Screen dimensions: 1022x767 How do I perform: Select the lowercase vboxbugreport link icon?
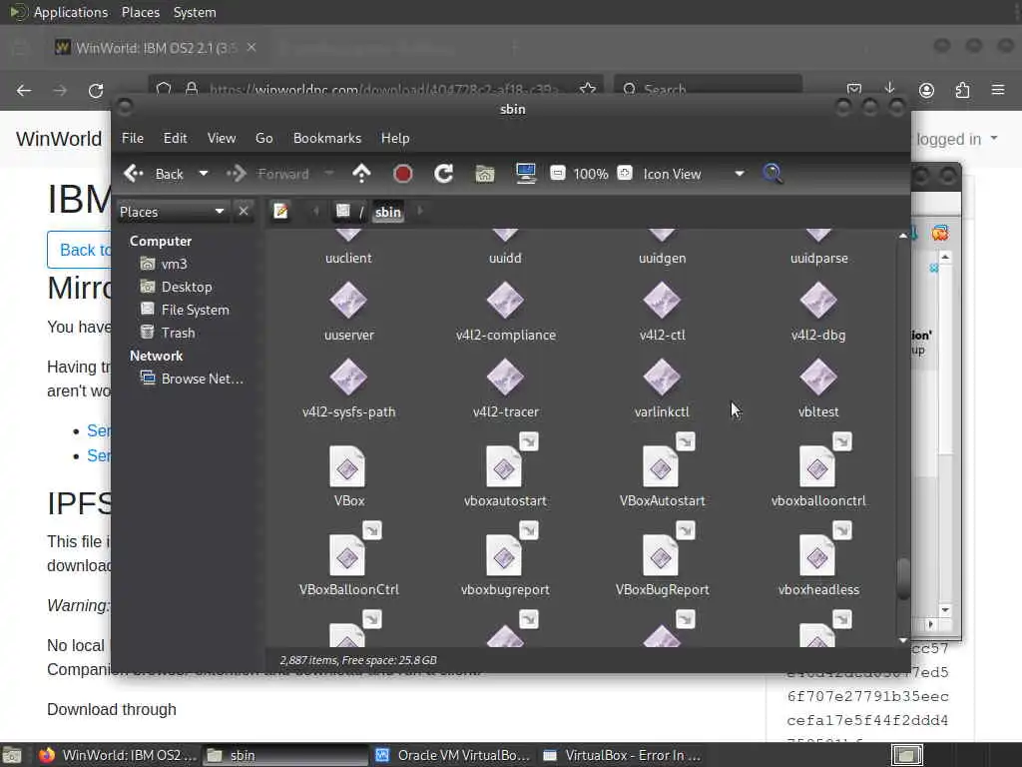coord(504,555)
